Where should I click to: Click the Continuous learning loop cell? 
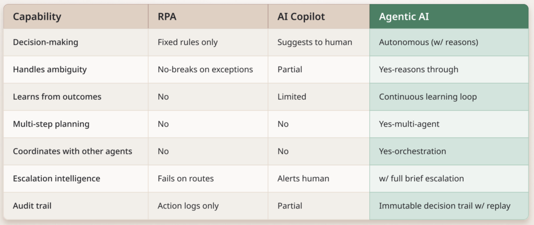(428, 97)
